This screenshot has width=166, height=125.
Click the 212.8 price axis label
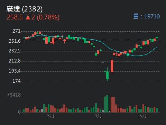[x=15, y=61]
